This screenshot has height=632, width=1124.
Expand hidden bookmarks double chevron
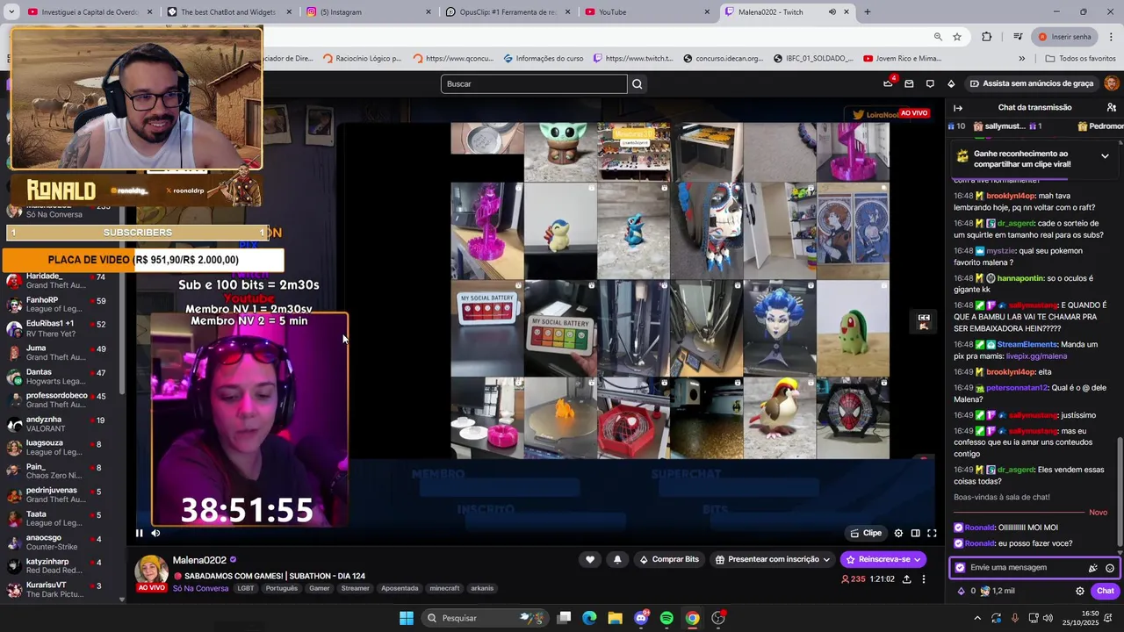coord(1021,59)
